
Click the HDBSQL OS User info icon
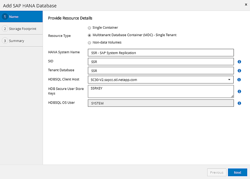point(239,103)
